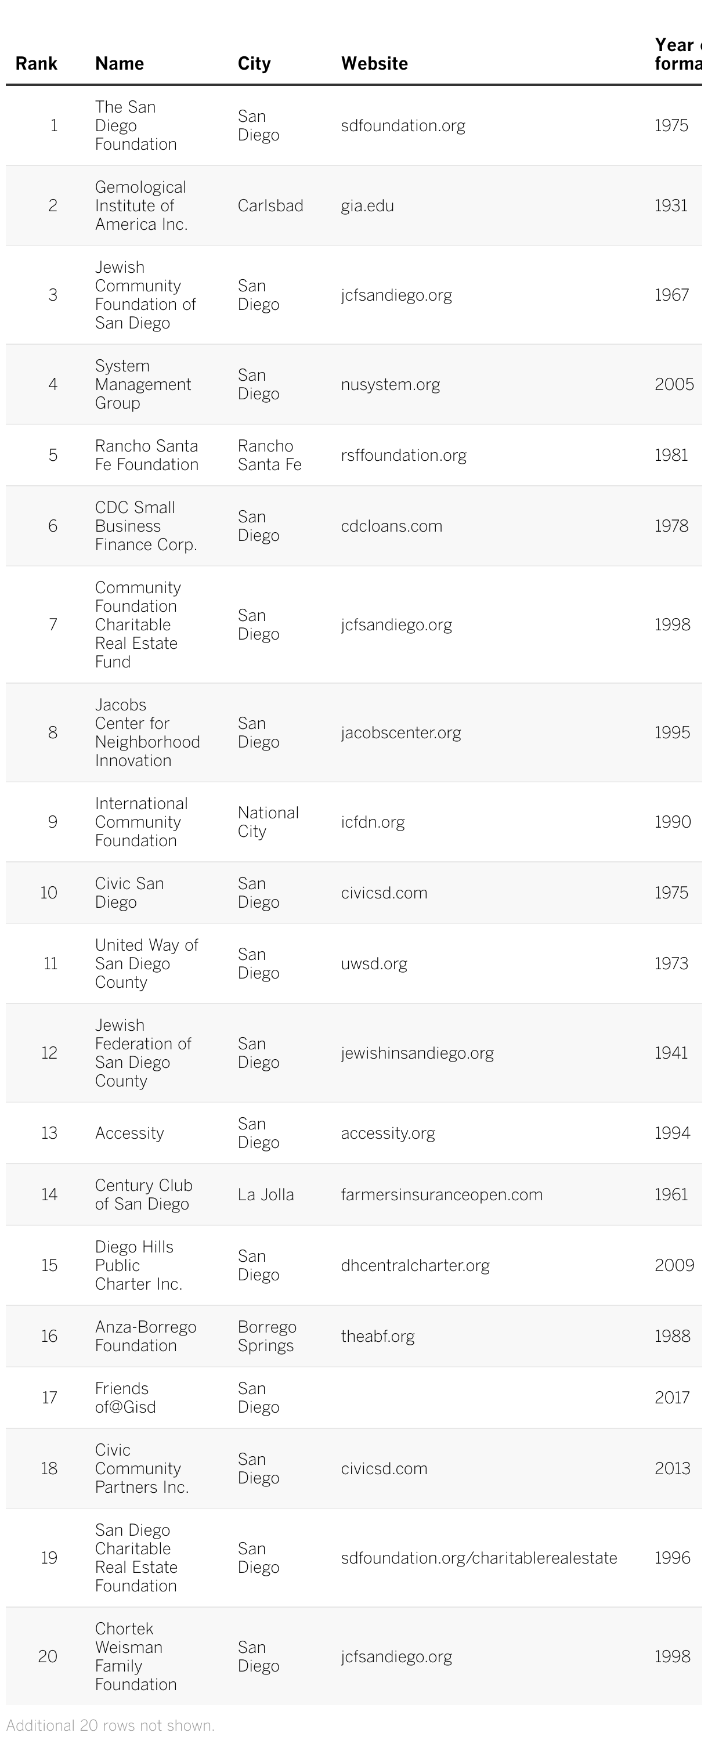Image resolution: width=708 pixels, height=1740 pixels.
Task: Open the theabf.org website link
Action: point(378,1337)
